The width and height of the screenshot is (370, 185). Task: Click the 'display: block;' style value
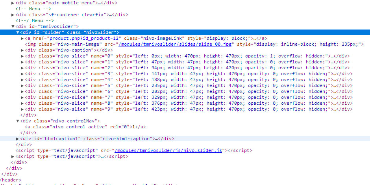click(x=228, y=38)
